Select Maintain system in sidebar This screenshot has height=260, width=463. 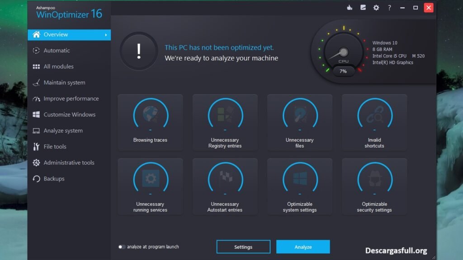[64, 83]
